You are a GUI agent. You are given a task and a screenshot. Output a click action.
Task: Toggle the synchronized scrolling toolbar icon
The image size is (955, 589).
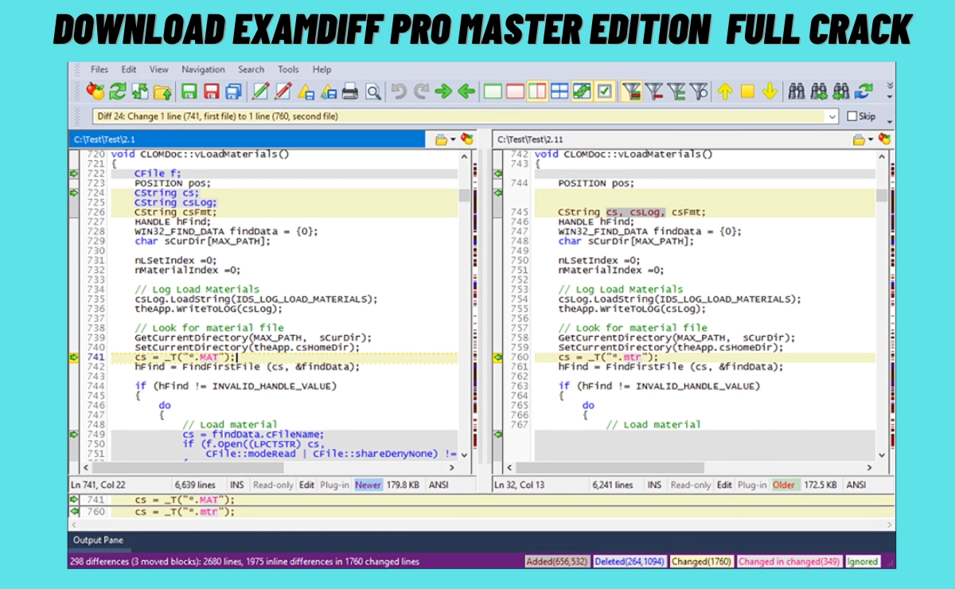coord(582,92)
